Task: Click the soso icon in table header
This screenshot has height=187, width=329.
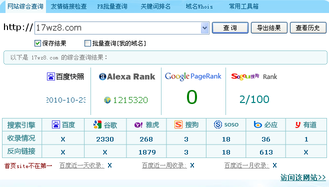Action: [x=218, y=124]
